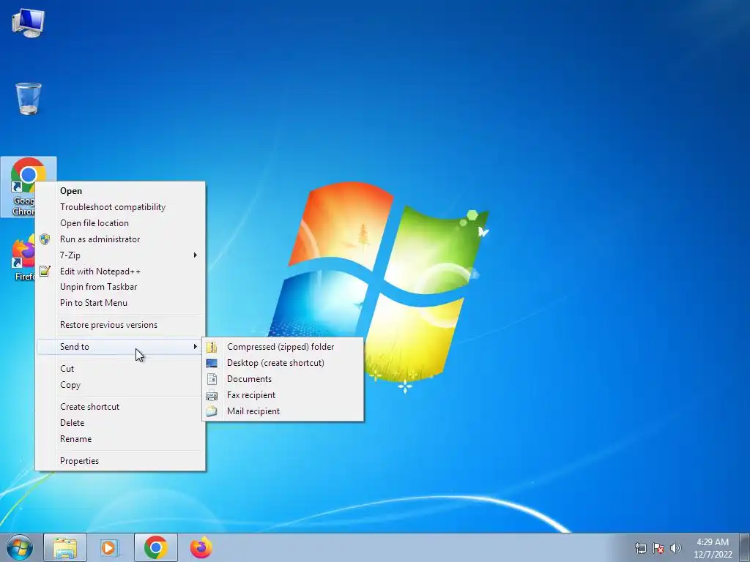Open Google Chrome from the taskbar
This screenshot has height=562, width=750.
[156, 547]
